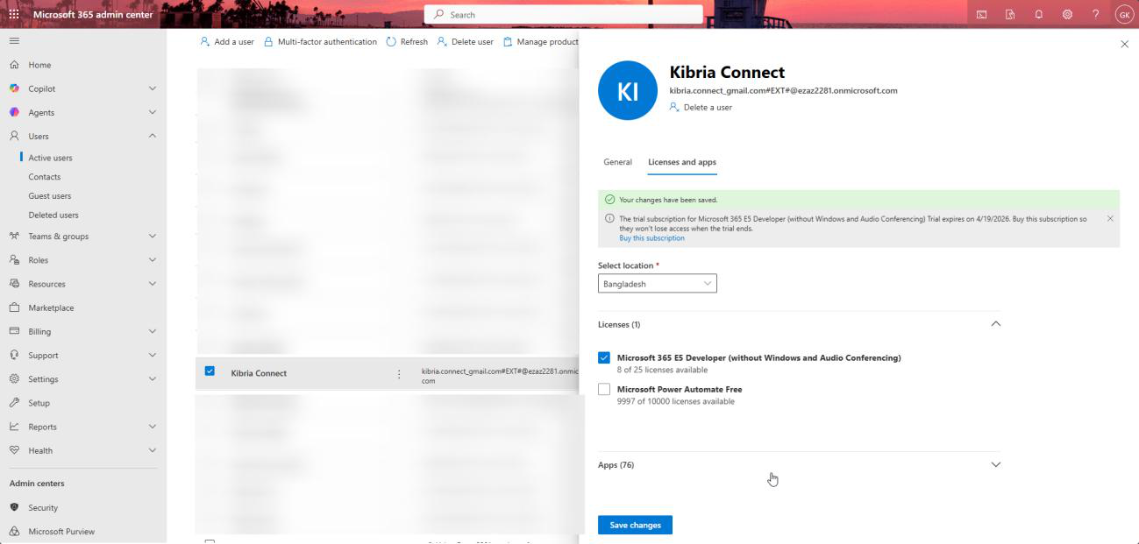Open the help question mark icon
Viewport: 1139px width, 544px height.
pyautogui.click(x=1096, y=14)
